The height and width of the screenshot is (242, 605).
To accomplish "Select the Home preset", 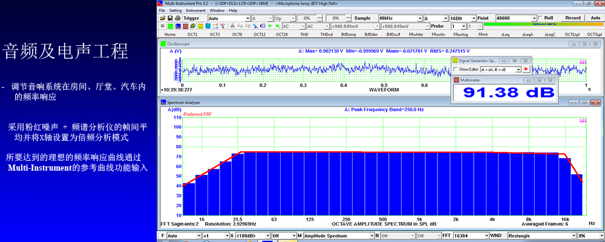I will click(x=170, y=34).
